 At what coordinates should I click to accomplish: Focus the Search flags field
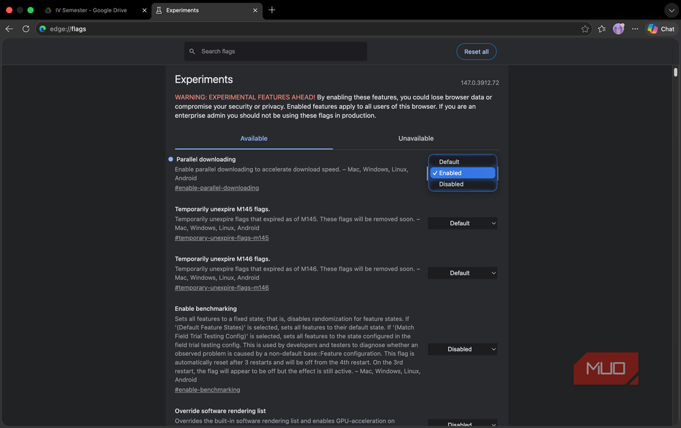click(275, 52)
